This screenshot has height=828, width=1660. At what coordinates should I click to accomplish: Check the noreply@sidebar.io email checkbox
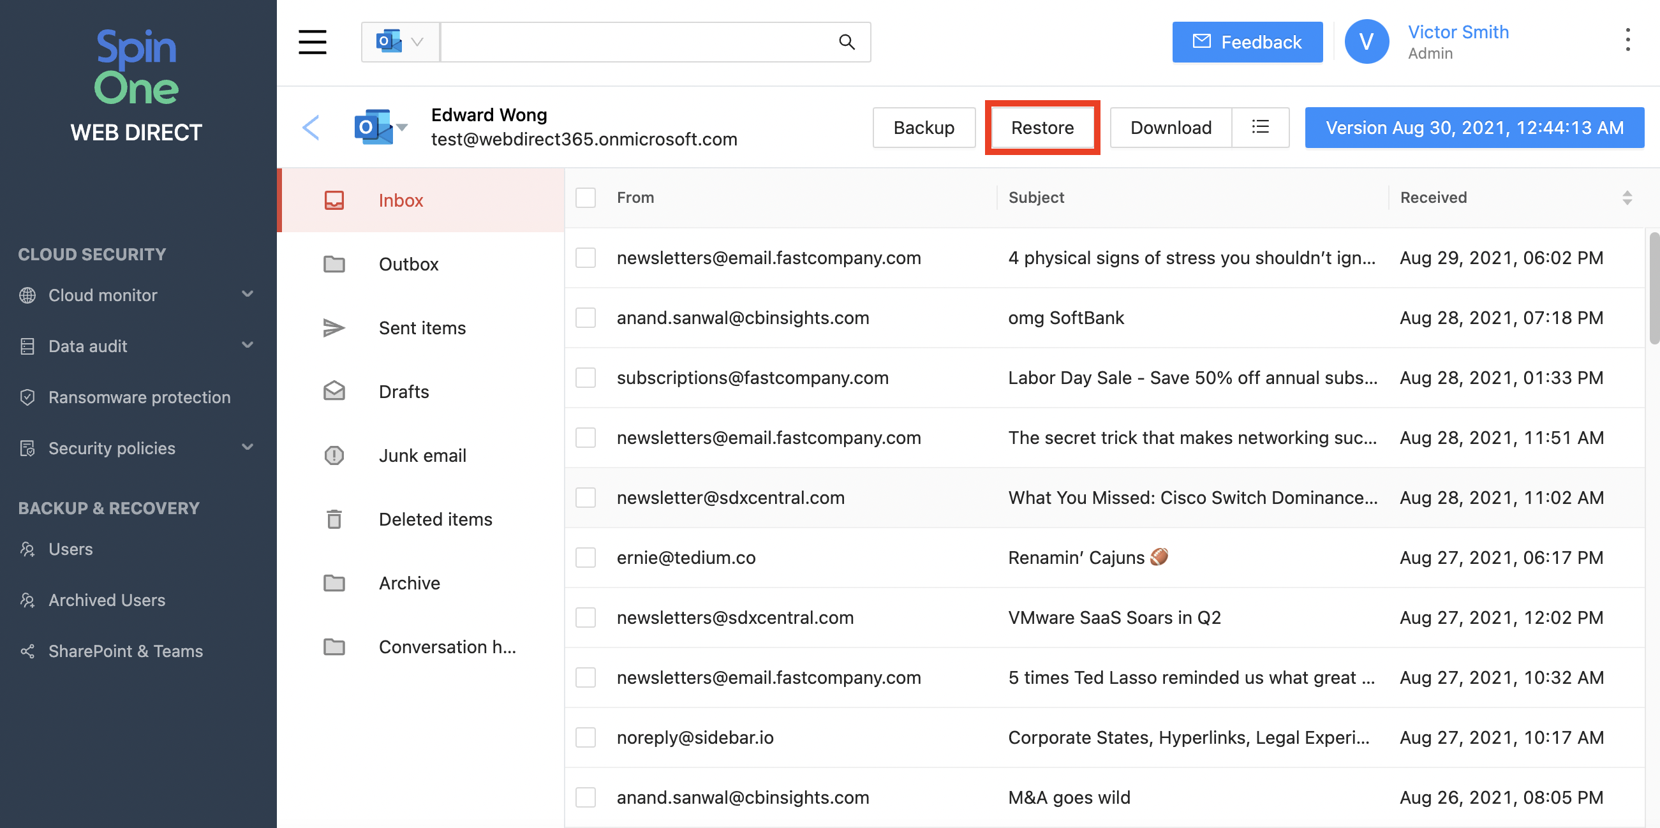(x=585, y=737)
